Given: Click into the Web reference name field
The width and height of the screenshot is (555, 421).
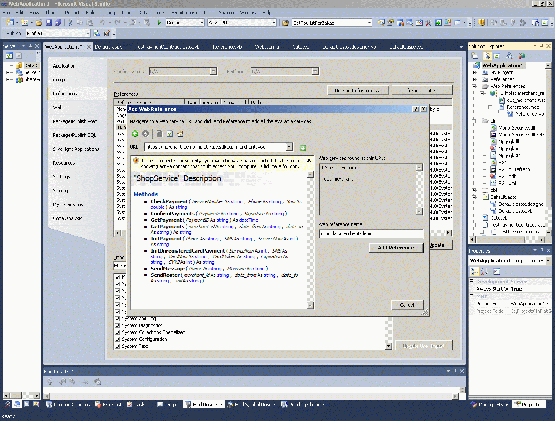Looking at the screenshot, I should click(x=371, y=234).
